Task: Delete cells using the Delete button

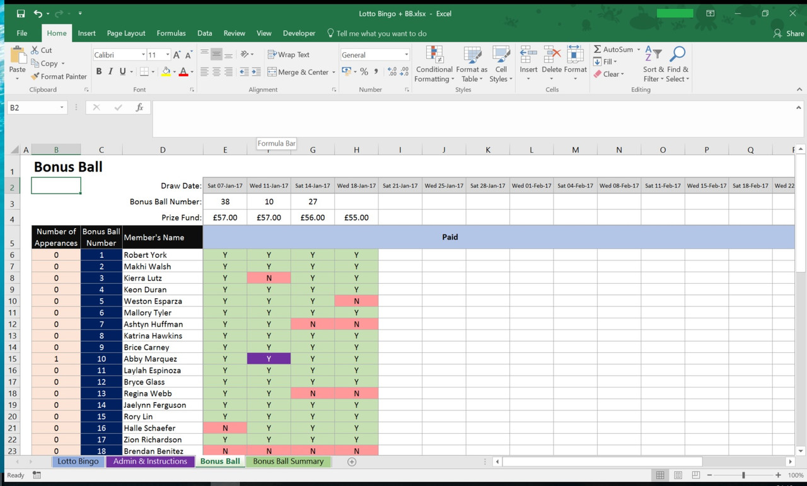Action: click(x=552, y=64)
